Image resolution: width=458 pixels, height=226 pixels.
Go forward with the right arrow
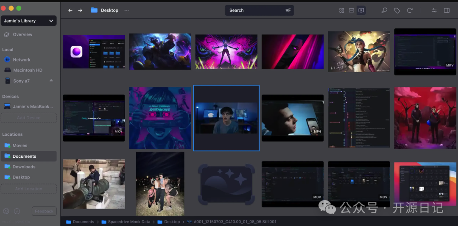[80, 10]
